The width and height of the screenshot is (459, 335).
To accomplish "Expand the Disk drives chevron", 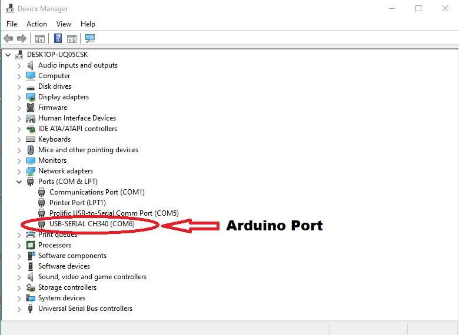I will click(19, 87).
